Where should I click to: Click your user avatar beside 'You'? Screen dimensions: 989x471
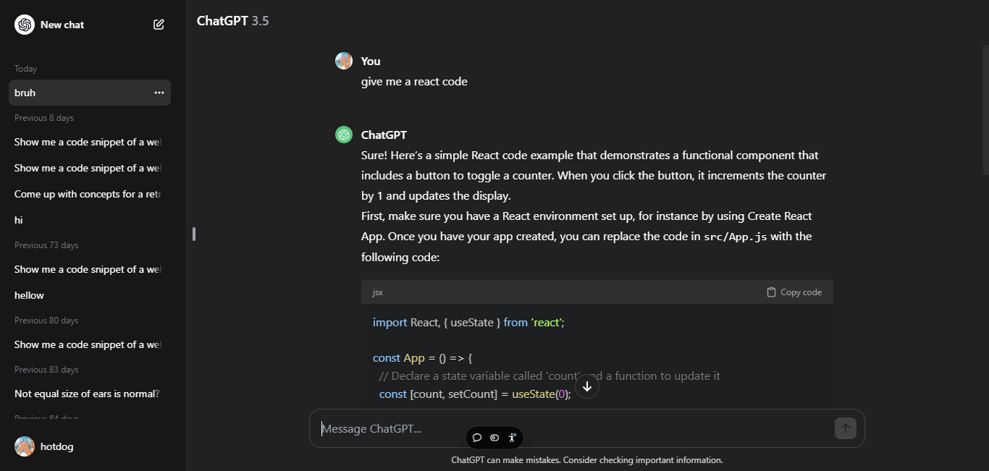[x=344, y=61]
